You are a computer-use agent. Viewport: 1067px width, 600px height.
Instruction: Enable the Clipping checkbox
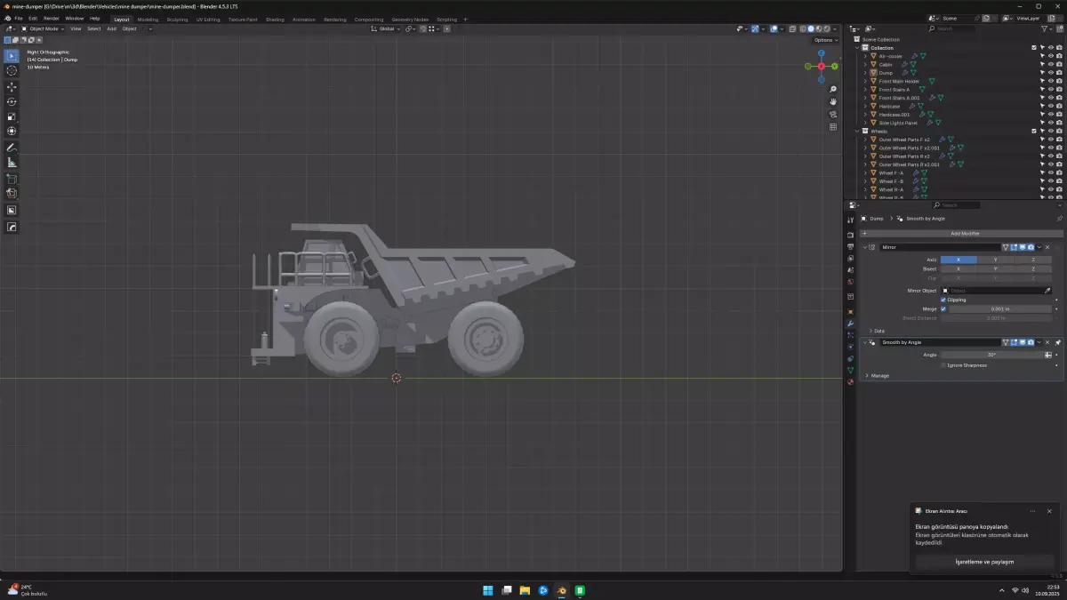tap(943, 300)
